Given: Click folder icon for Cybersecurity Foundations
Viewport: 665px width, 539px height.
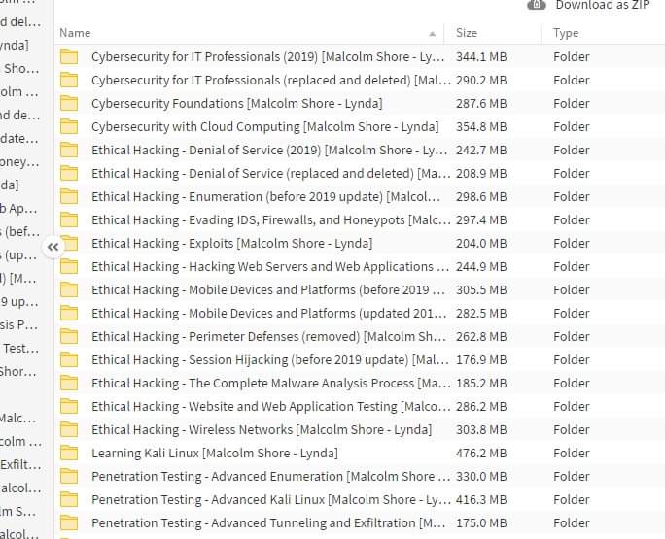Looking at the screenshot, I should click(x=69, y=103).
